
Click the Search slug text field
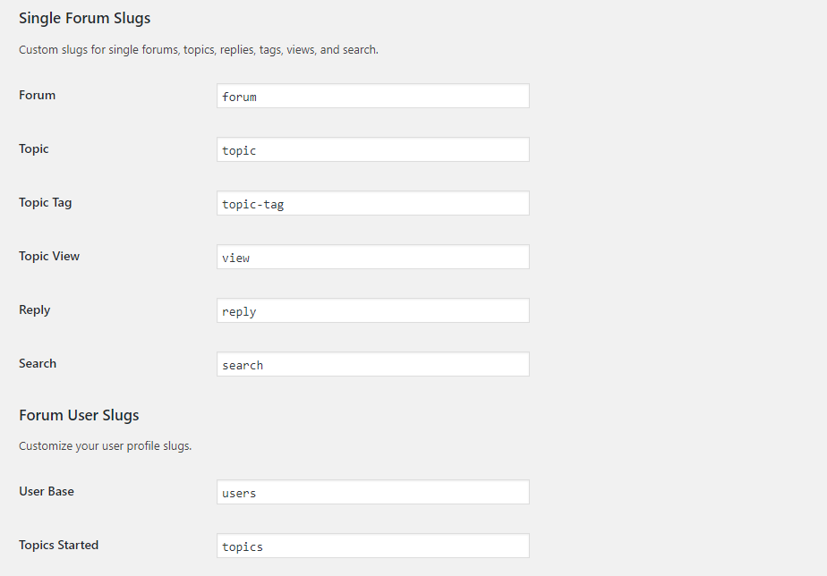[x=372, y=365]
